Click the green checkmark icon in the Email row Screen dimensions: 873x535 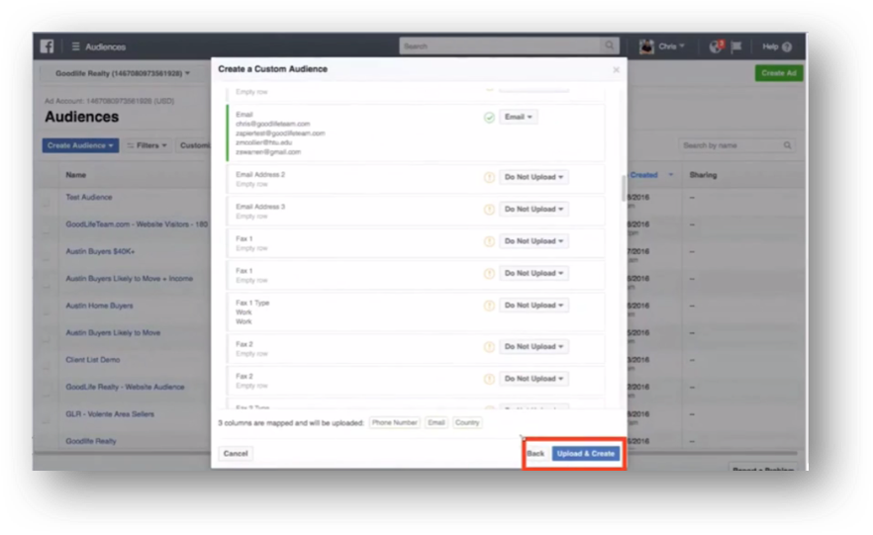click(x=489, y=118)
